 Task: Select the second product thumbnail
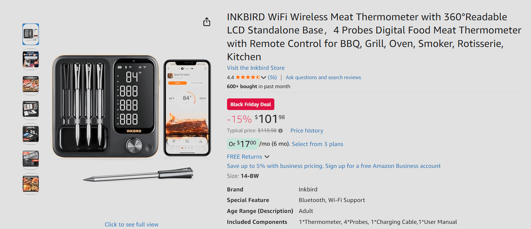(30, 60)
